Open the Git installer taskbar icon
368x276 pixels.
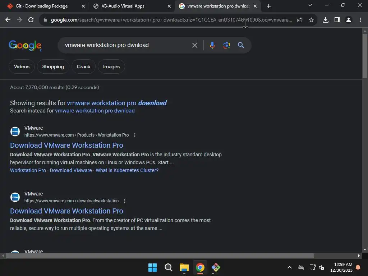[216, 267]
